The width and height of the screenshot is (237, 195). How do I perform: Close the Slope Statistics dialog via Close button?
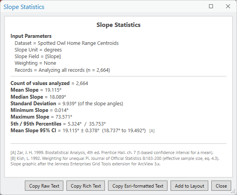[x=221, y=186]
